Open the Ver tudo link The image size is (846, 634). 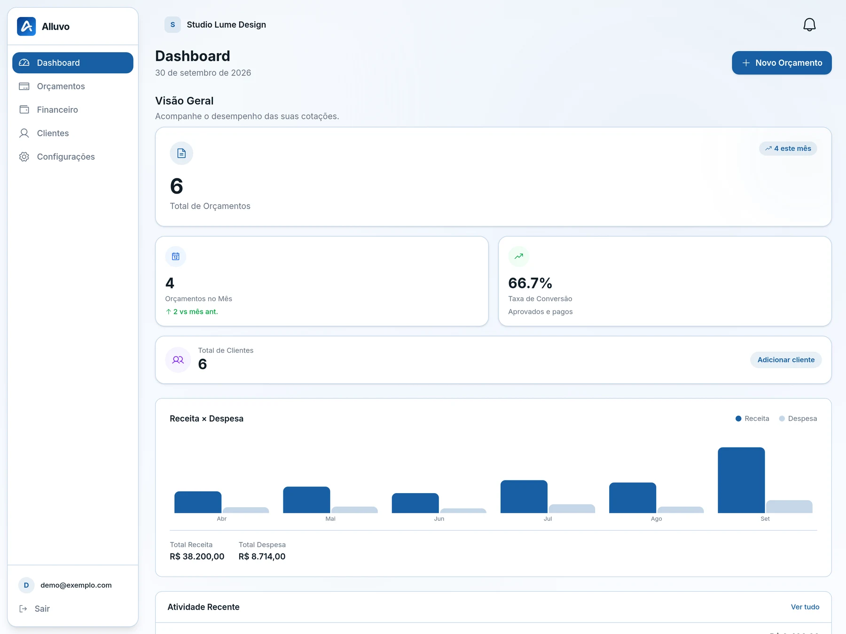pos(805,607)
